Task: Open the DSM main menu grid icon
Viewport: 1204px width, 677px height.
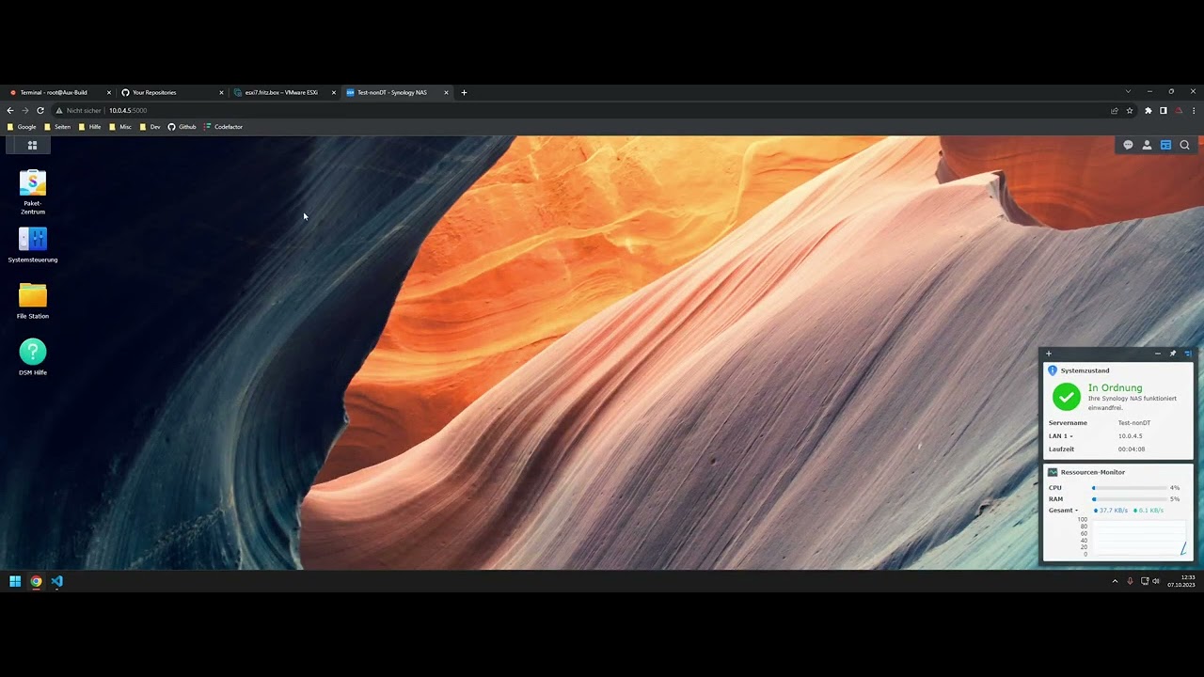Action: point(32,145)
